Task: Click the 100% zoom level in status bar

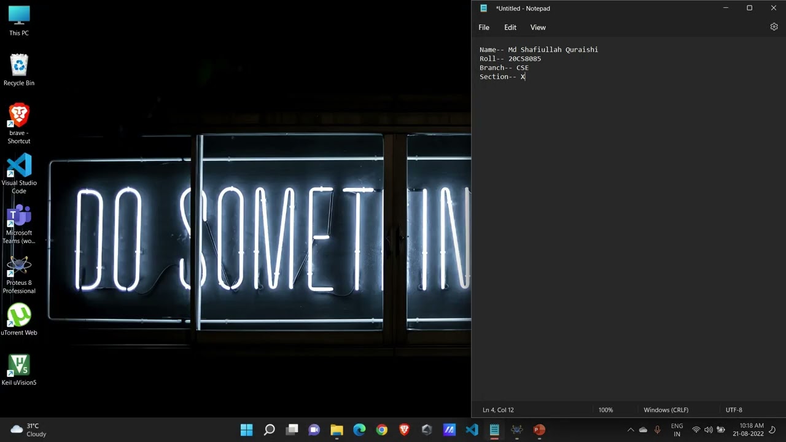Action: 605,410
